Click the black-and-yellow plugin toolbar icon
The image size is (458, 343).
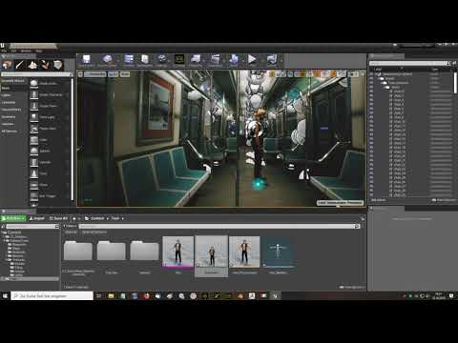179,60
